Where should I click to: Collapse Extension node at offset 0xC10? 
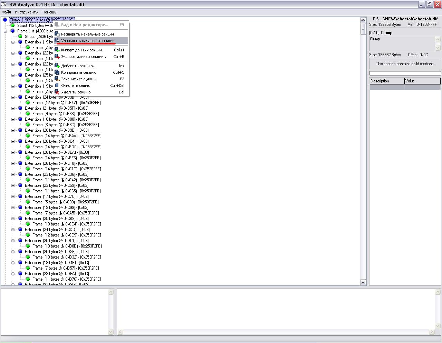click(x=13, y=163)
